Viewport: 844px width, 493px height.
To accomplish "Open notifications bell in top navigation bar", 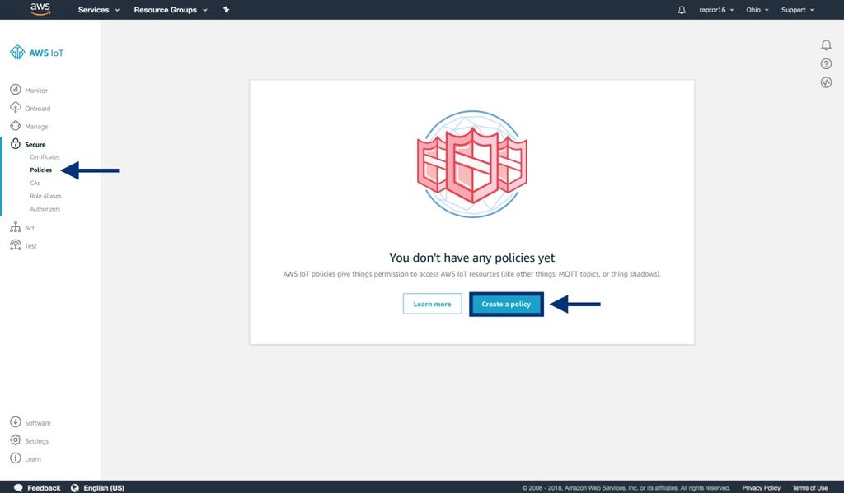I will click(x=682, y=10).
